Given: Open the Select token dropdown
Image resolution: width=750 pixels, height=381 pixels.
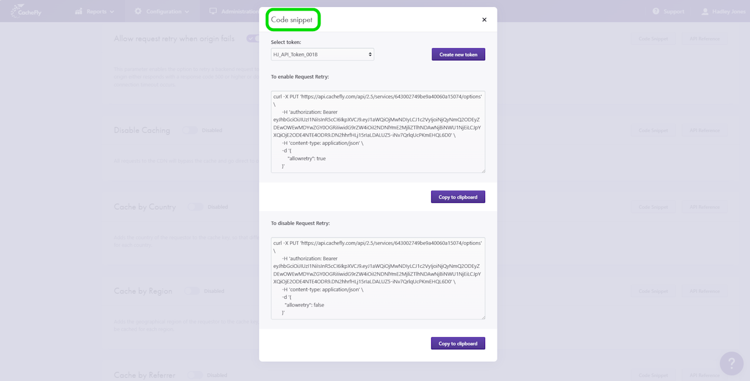Looking at the screenshot, I should (x=322, y=55).
